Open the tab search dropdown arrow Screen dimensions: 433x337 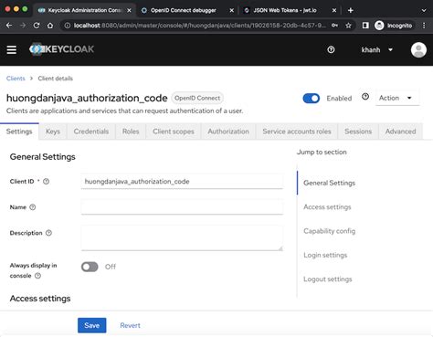pyautogui.click(x=424, y=10)
